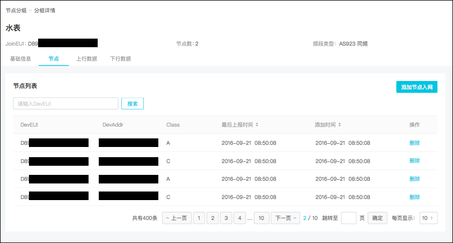
Task: Open the 每页显示 10 dropdown
Action: (428, 218)
